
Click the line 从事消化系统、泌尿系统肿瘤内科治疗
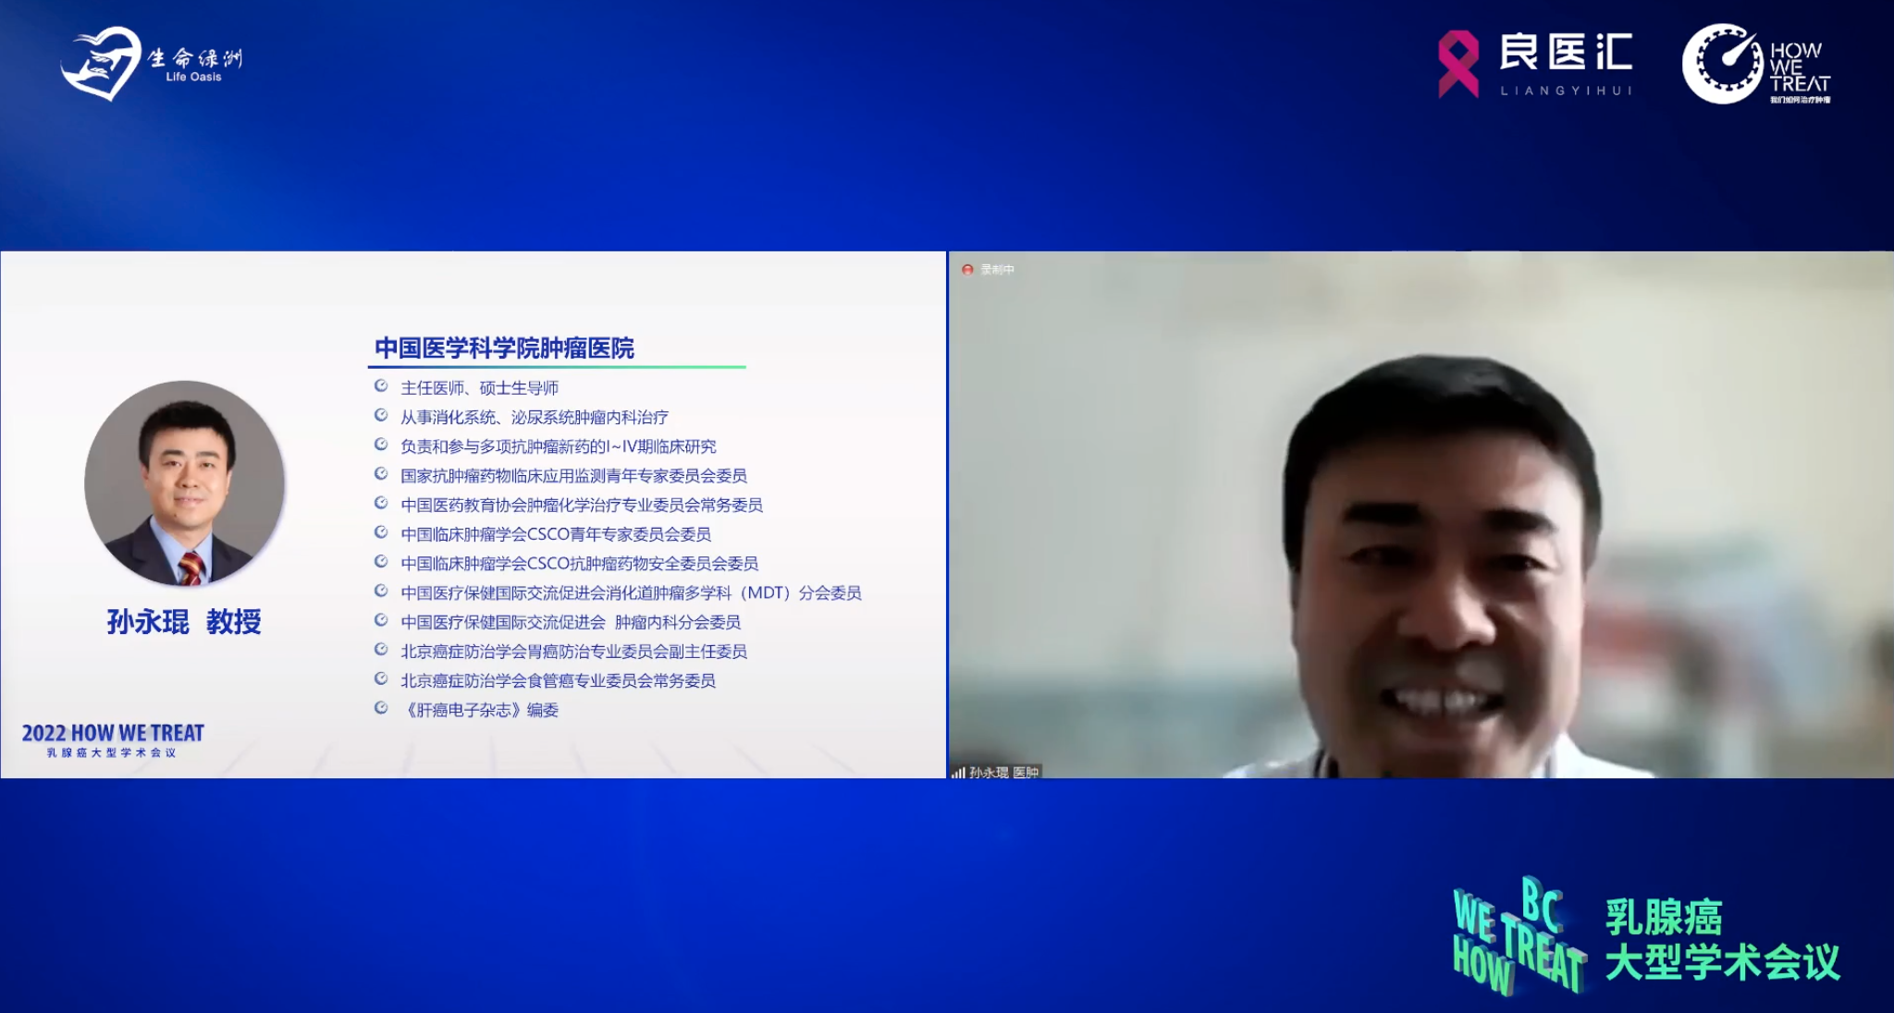(534, 418)
